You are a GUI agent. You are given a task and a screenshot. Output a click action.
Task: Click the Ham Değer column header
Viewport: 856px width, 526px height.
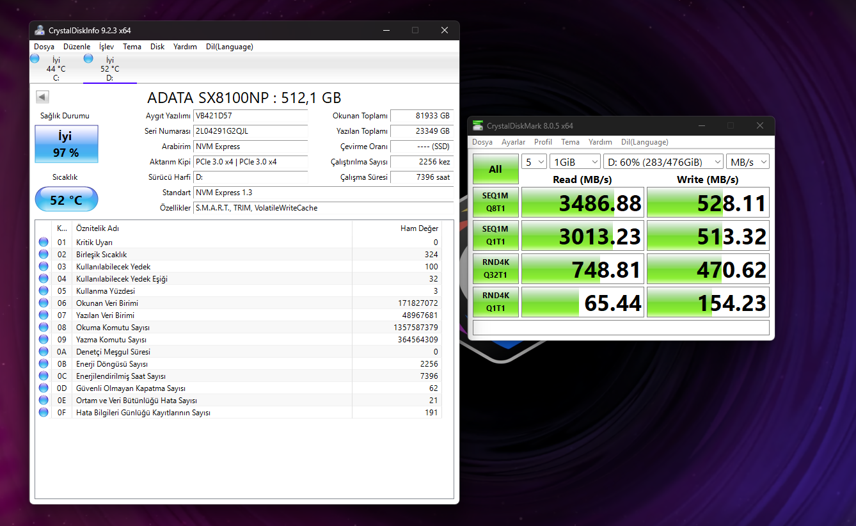point(397,228)
